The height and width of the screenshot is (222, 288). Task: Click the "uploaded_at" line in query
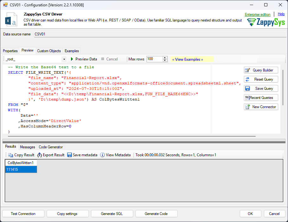coord(76,89)
